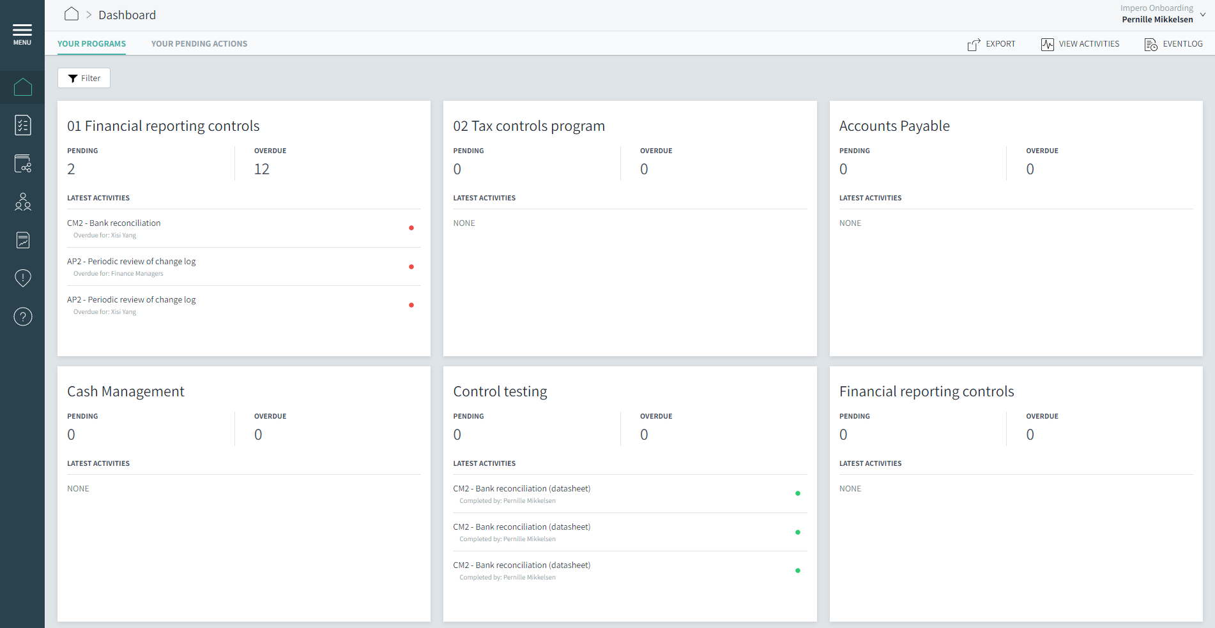The width and height of the screenshot is (1215, 628).
Task: Click the Pernille Mikkelsen user name
Action: pyautogui.click(x=1158, y=20)
